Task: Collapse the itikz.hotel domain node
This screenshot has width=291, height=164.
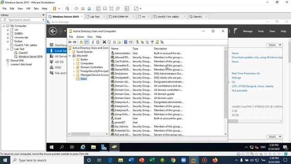Action: (70, 56)
